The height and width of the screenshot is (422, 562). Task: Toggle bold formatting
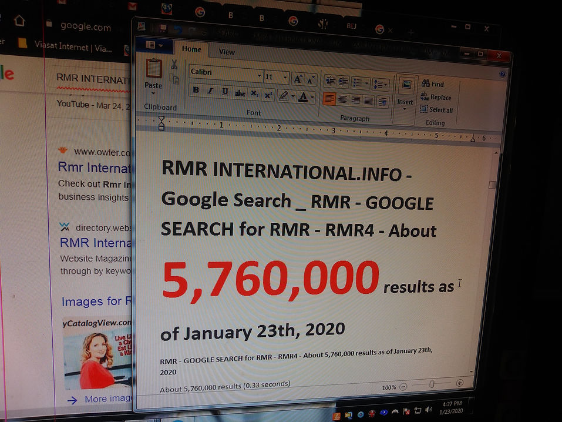click(196, 90)
